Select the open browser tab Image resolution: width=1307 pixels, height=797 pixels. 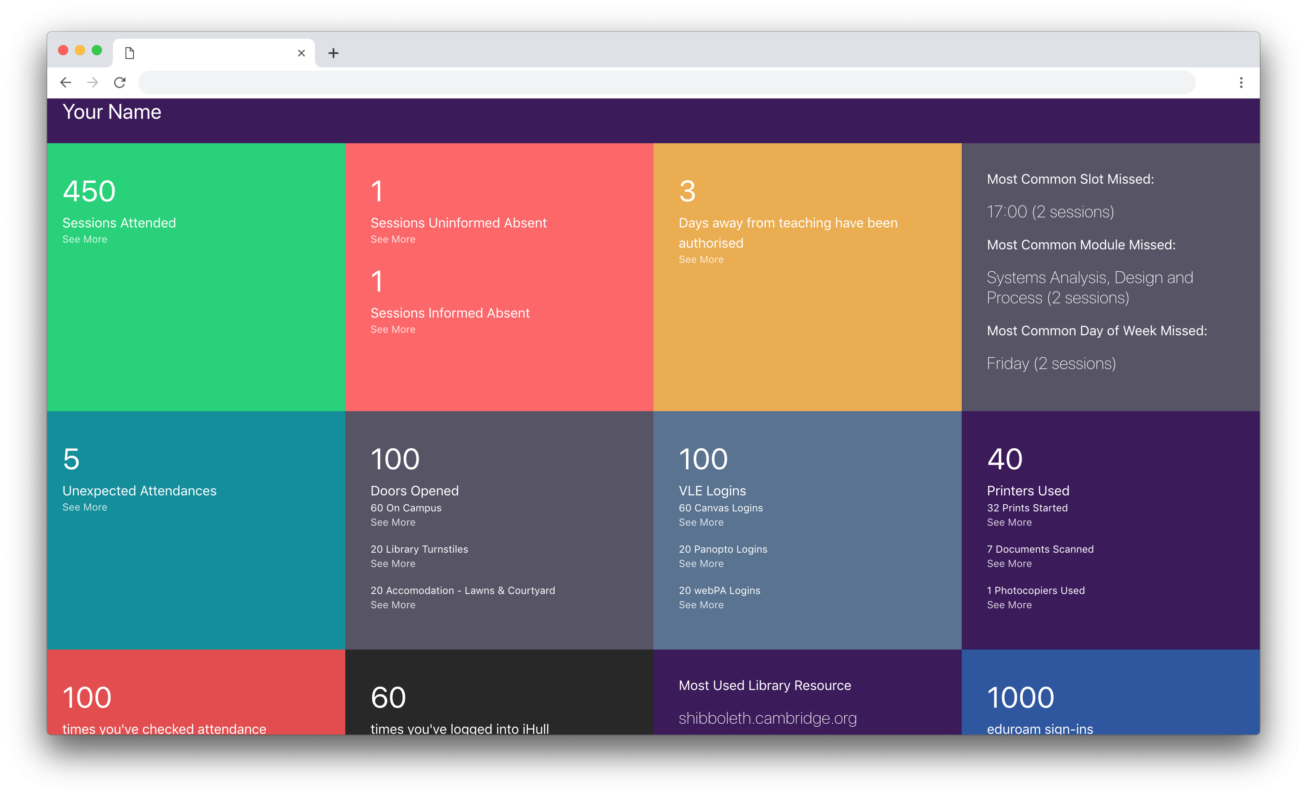click(212, 53)
